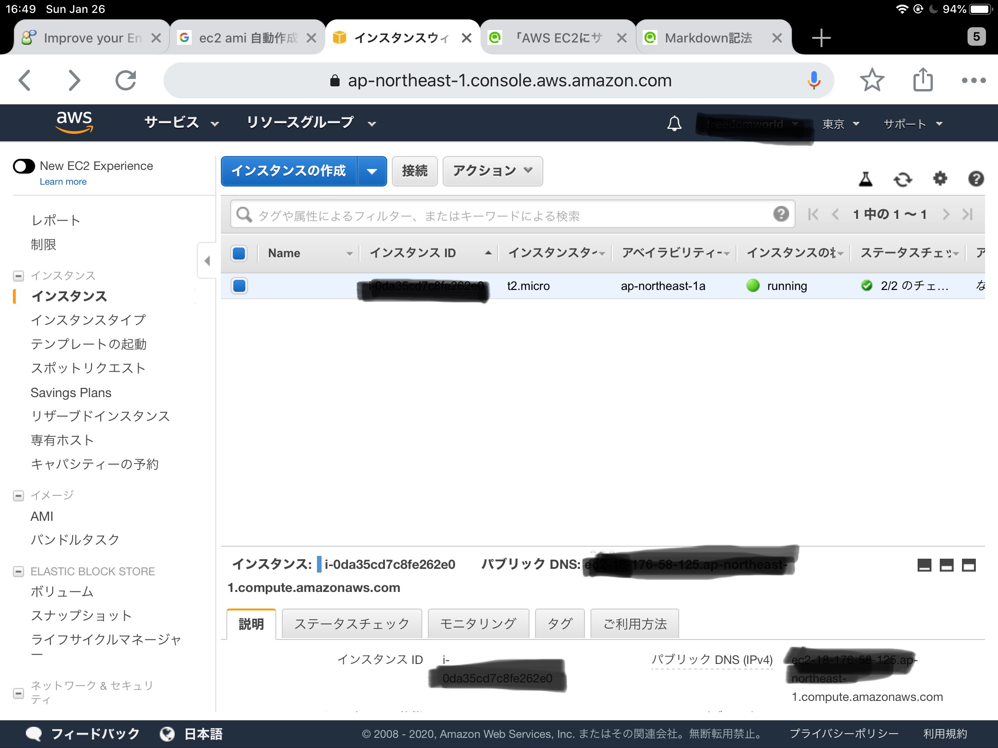998x748 pixels.
Task: Open the プライバシーポリシー footer link
Action: (x=844, y=734)
